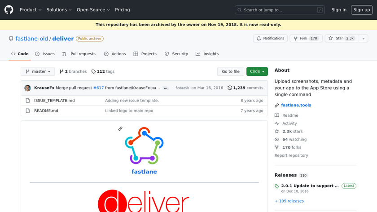The image size is (377, 212).
Task: Open the master branch selector
Action: pos(38,71)
